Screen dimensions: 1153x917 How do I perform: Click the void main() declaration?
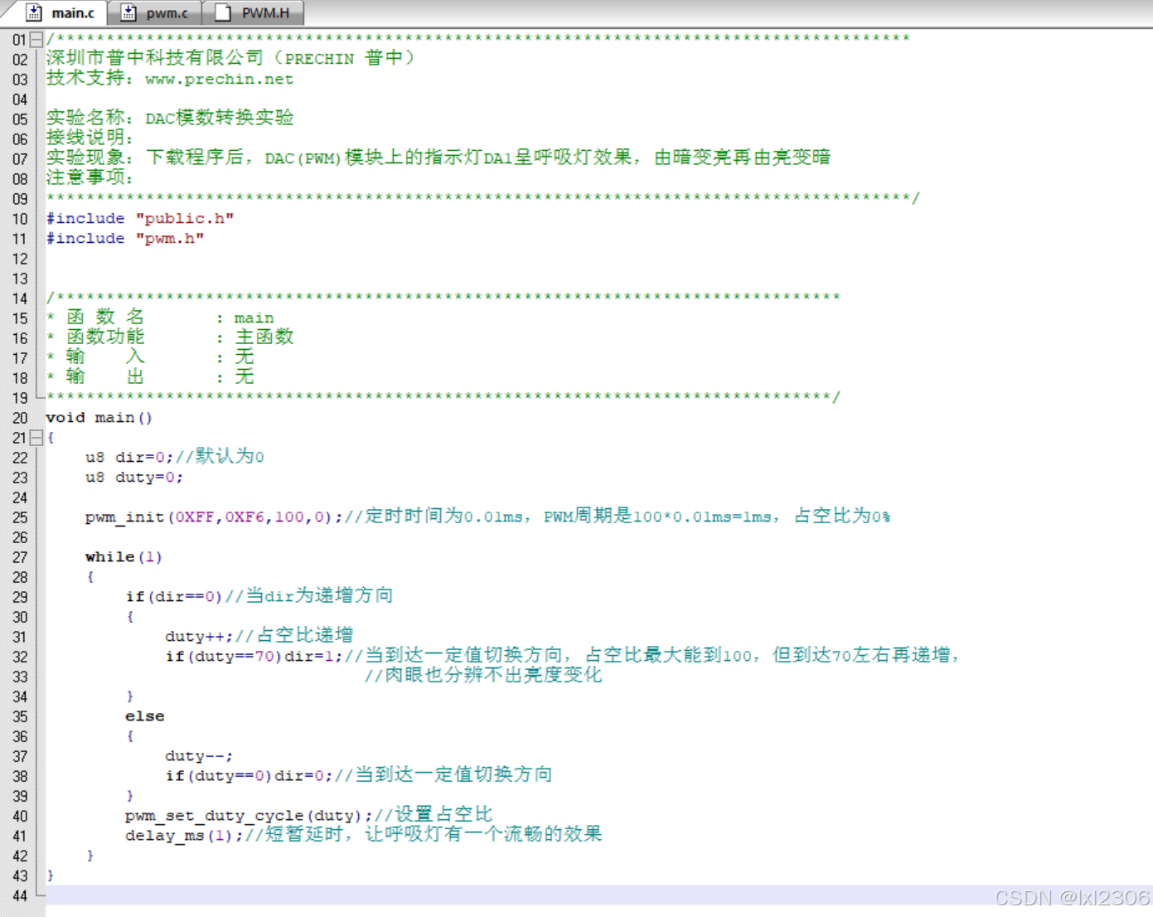click(x=99, y=418)
